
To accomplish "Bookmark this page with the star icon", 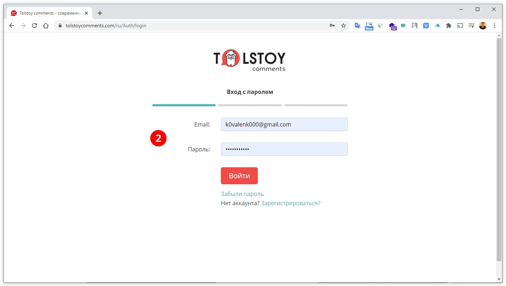I will (x=343, y=26).
